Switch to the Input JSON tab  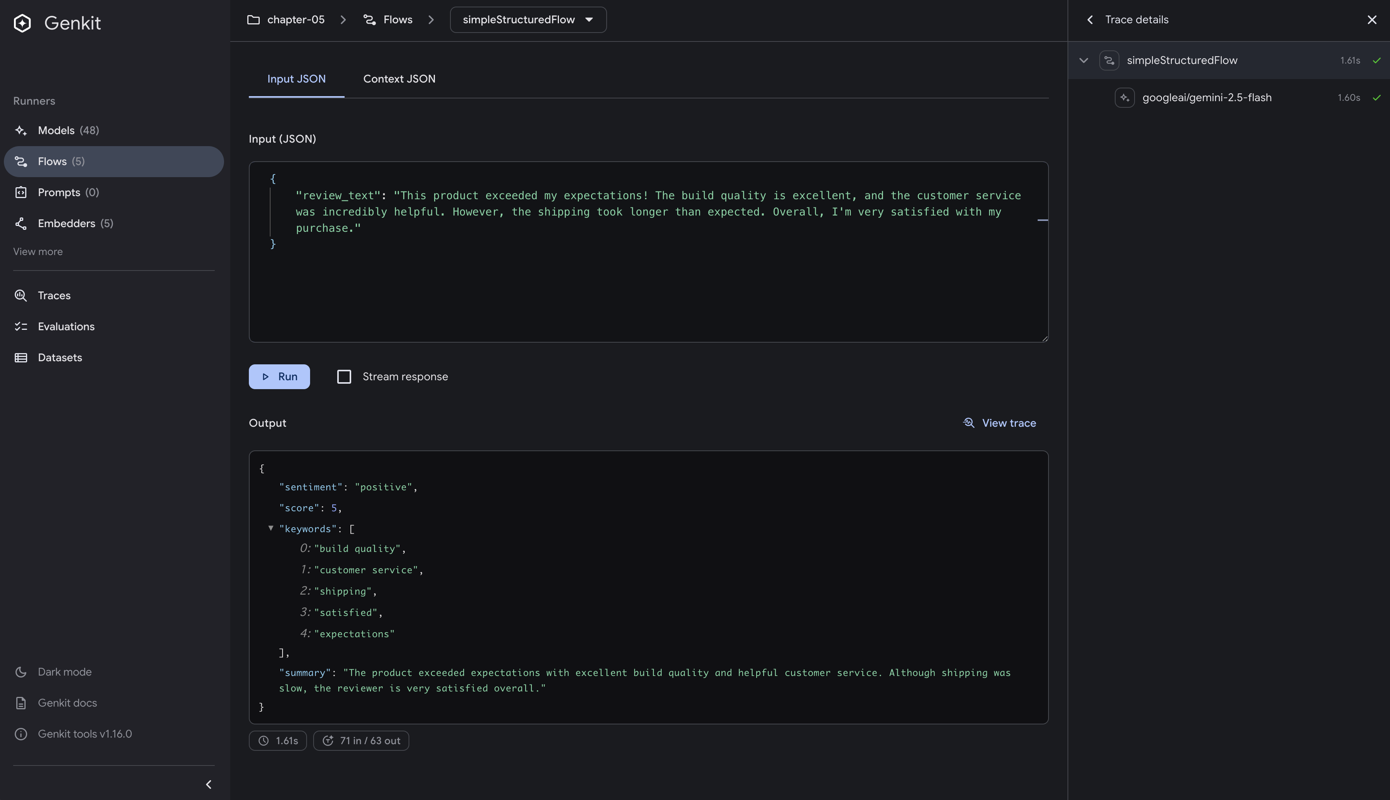(x=296, y=79)
